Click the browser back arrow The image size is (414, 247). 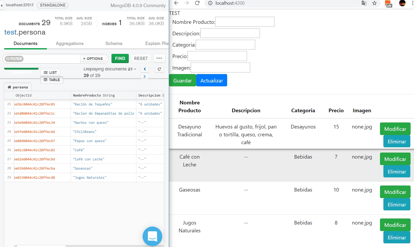pyautogui.click(x=176, y=3)
